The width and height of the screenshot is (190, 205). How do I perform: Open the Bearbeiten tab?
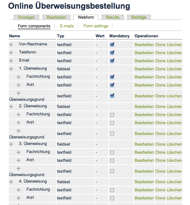(x=56, y=17)
